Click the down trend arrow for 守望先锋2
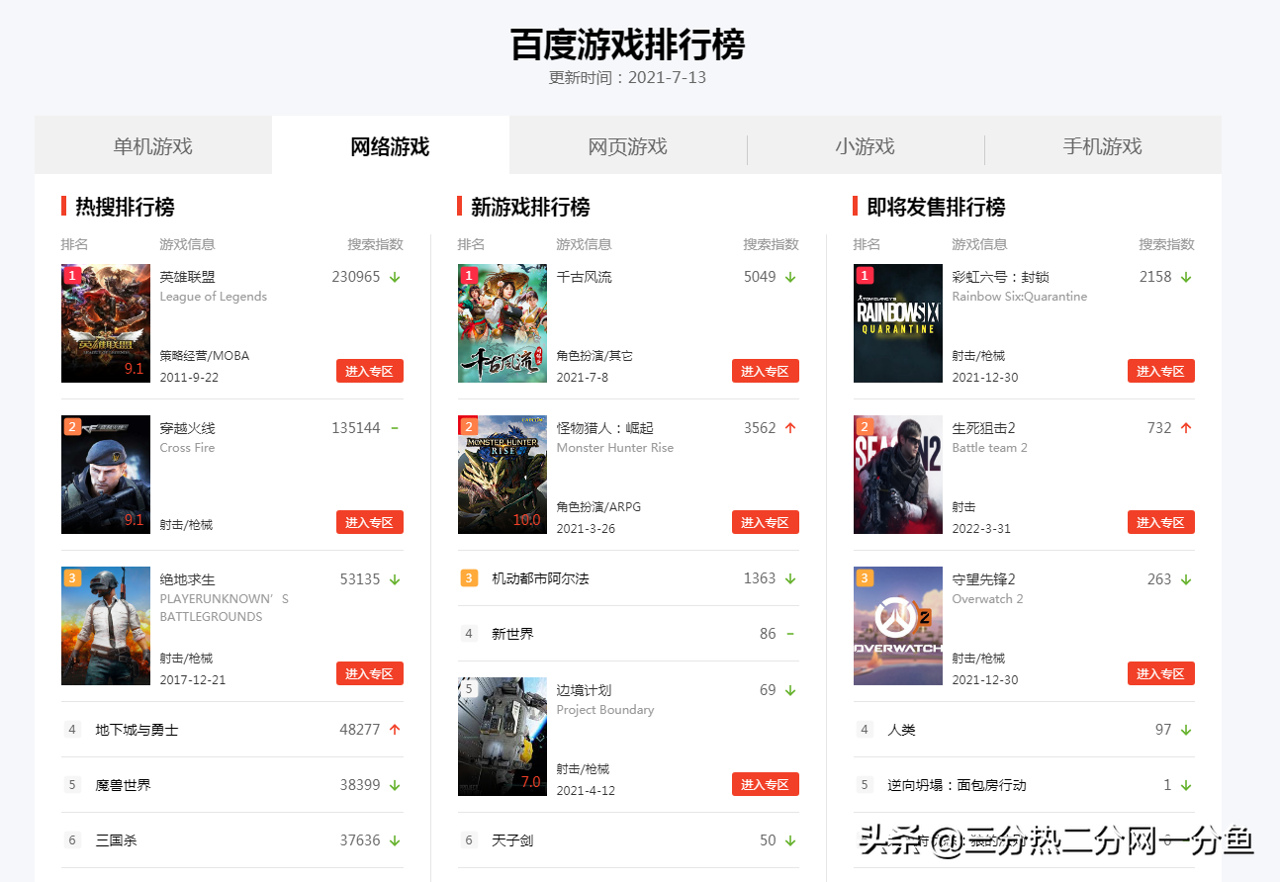Image resolution: width=1280 pixels, height=882 pixels. 1186,580
